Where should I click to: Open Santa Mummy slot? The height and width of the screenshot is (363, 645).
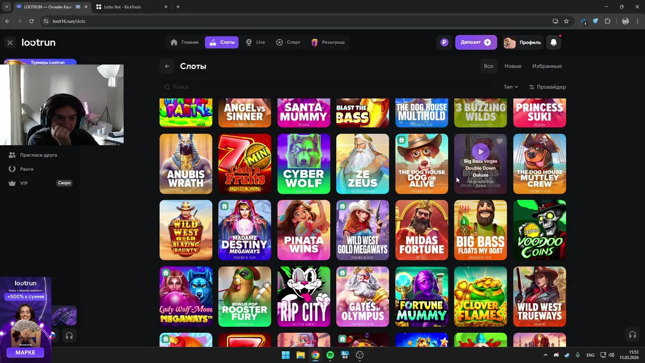[304, 113]
